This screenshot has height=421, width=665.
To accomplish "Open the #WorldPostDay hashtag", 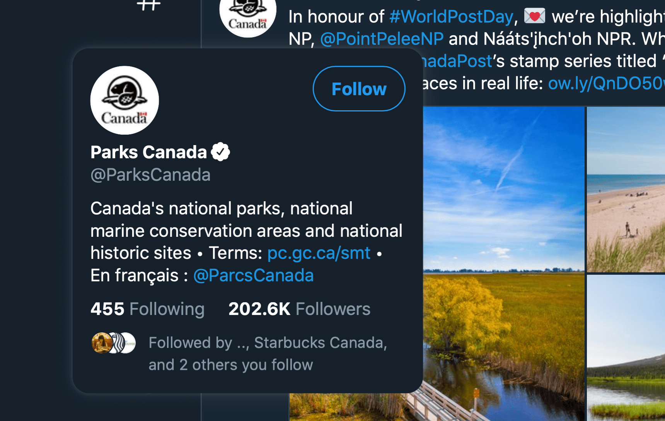I will click(x=451, y=17).
